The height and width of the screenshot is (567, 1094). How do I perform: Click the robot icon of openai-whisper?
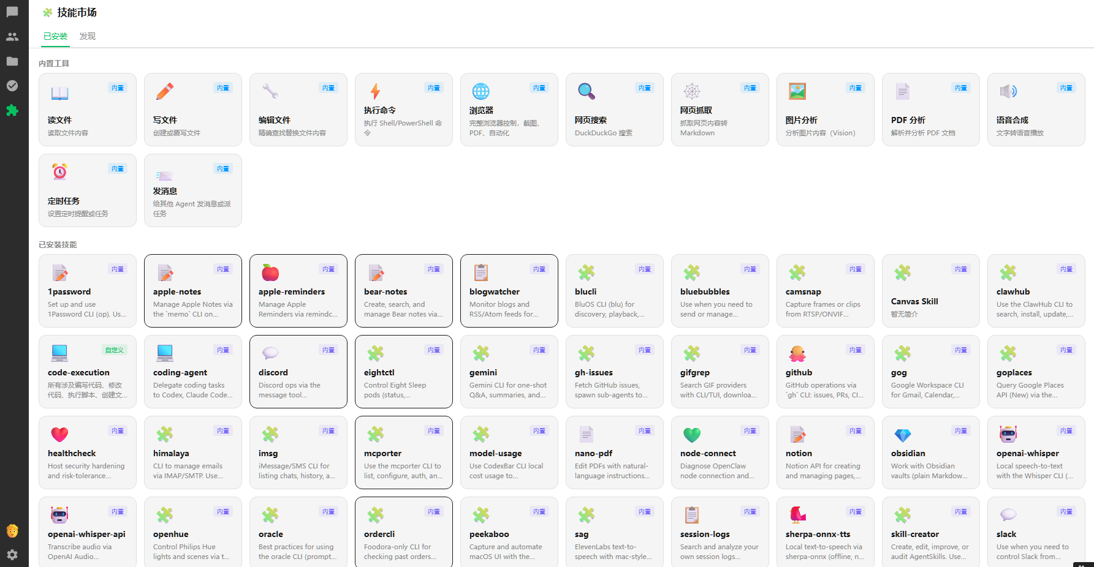click(x=1008, y=434)
